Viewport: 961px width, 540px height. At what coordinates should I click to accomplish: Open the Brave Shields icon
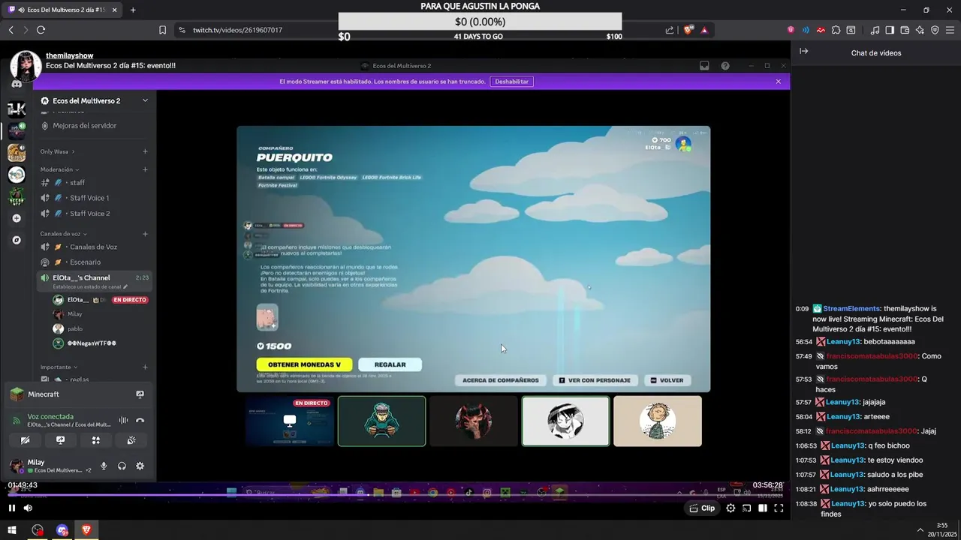[688, 30]
